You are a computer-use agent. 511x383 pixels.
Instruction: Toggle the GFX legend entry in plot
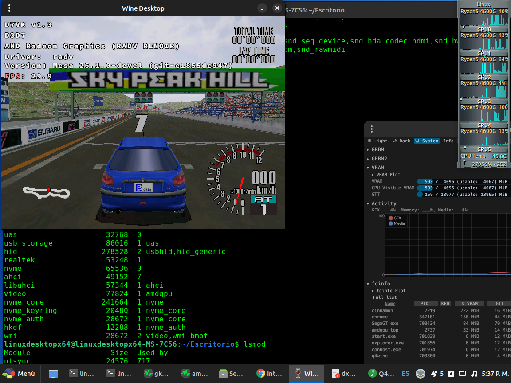coord(395,218)
